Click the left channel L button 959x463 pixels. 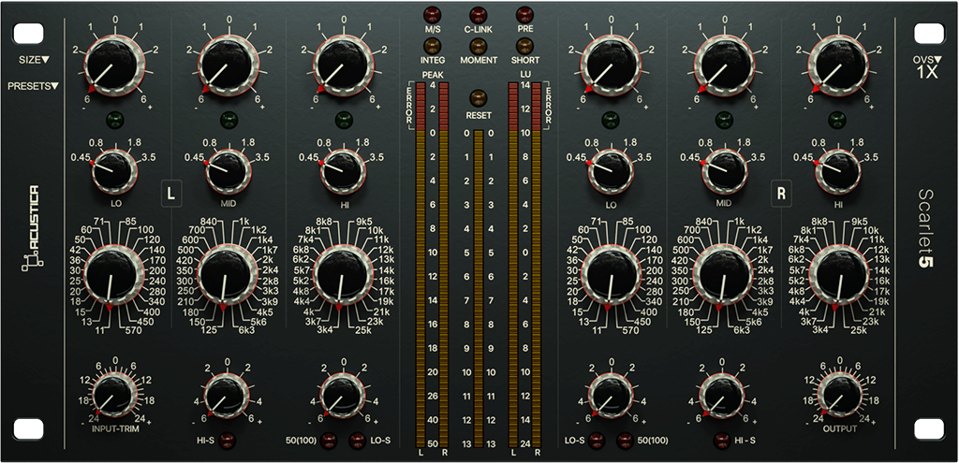pyautogui.click(x=172, y=195)
